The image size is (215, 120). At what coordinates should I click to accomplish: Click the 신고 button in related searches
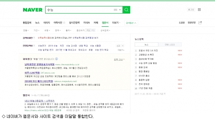(x=118, y=46)
